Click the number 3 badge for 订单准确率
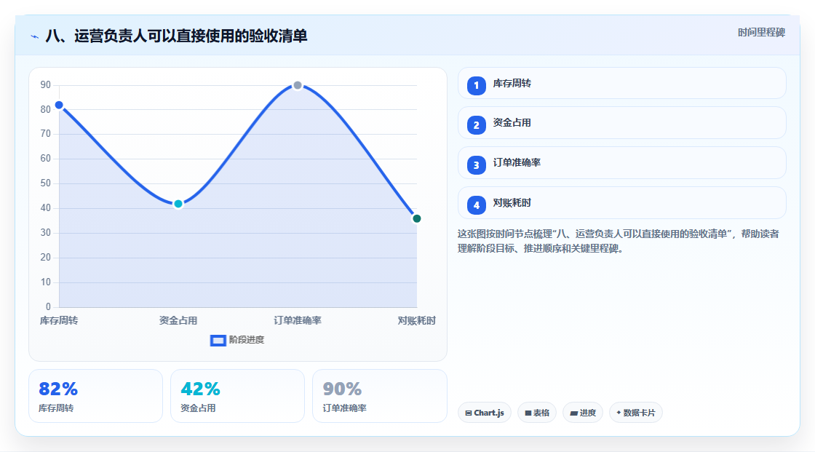 click(x=476, y=165)
